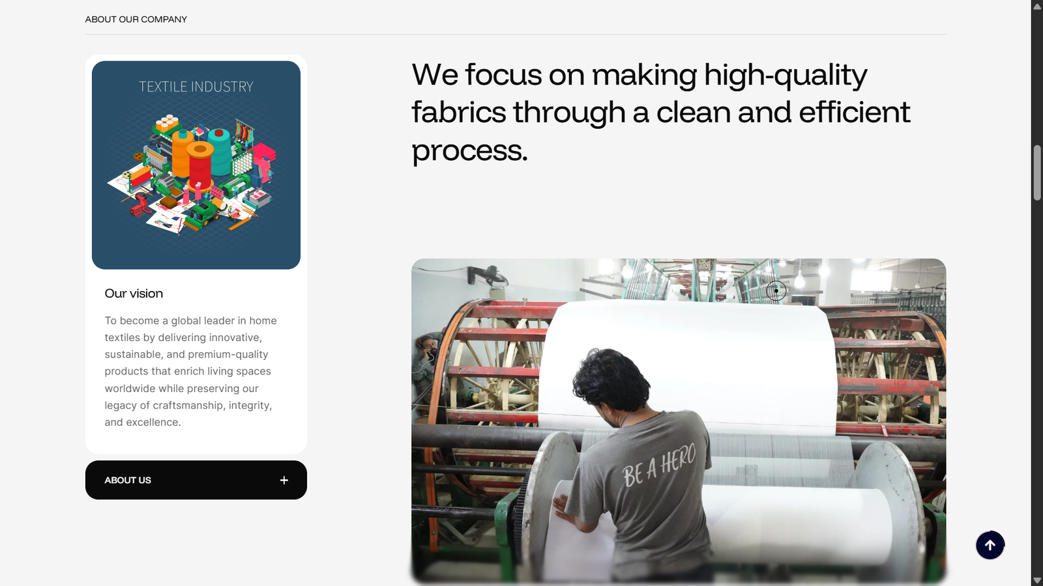Click the white fabric roll in the photo

(x=688, y=365)
